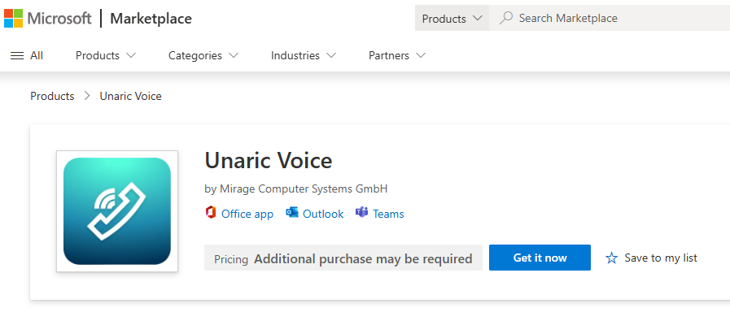Image resolution: width=730 pixels, height=312 pixels.
Task: Click the Unaric Voice title heading
Action: tap(269, 161)
